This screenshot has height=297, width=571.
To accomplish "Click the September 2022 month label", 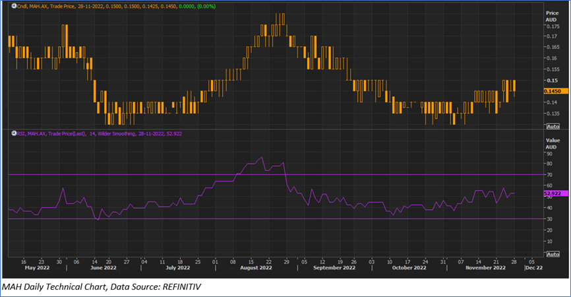I will [x=334, y=268].
